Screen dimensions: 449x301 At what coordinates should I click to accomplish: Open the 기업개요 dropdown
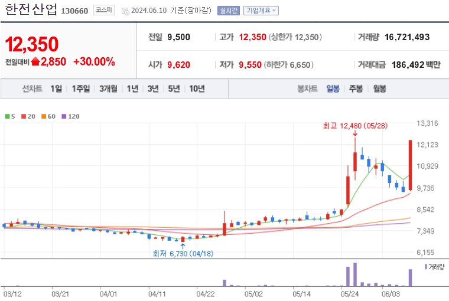pyautogui.click(x=261, y=11)
